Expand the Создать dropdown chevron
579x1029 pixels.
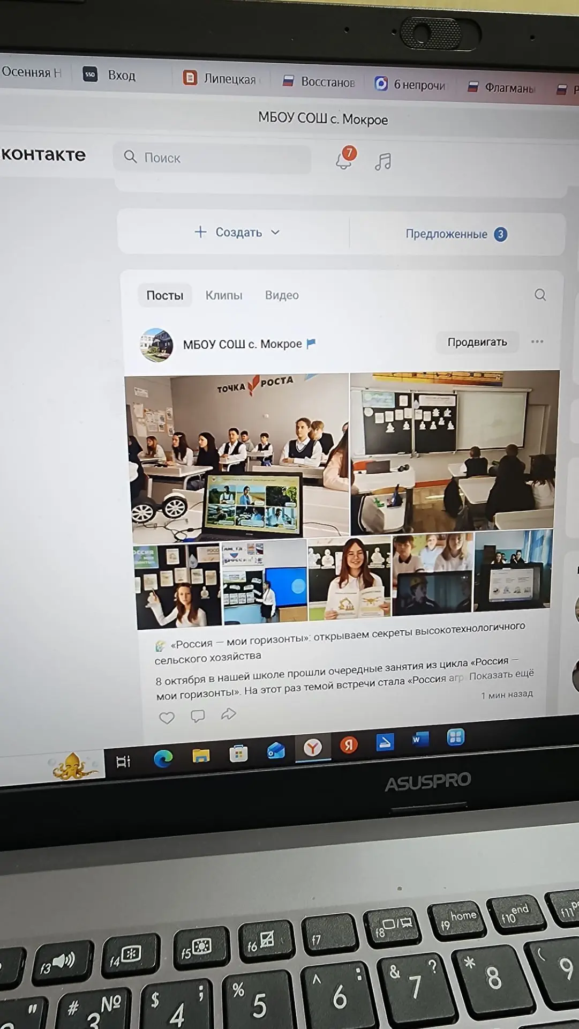[275, 232]
